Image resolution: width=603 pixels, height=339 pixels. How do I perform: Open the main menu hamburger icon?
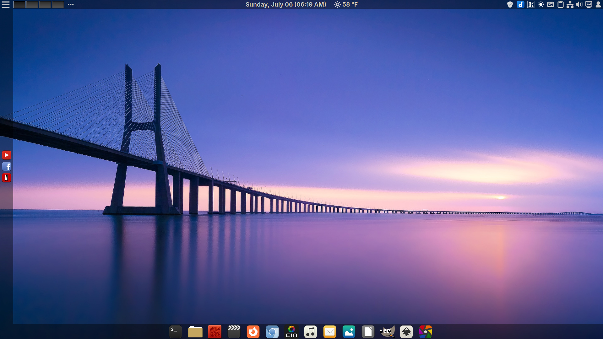coord(6,4)
